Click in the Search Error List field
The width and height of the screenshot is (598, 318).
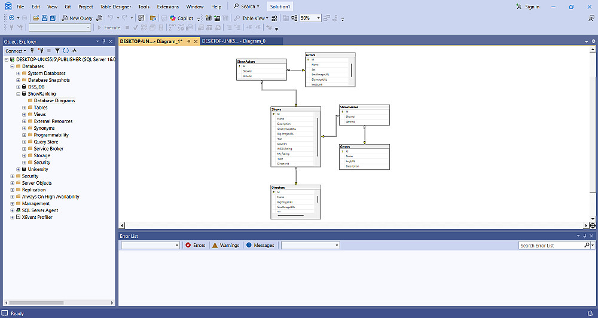[551, 246]
